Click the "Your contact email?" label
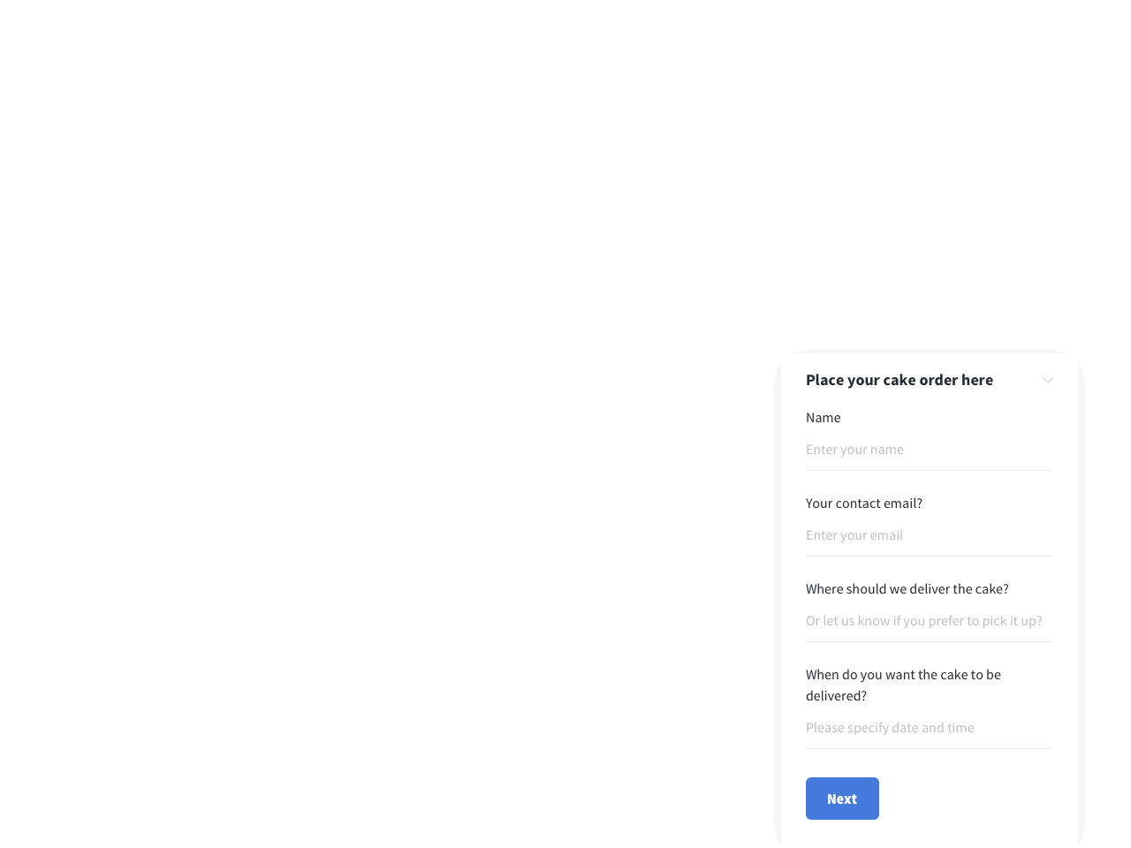This screenshot has height=848, width=1131. pyautogui.click(x=864, y=503)
